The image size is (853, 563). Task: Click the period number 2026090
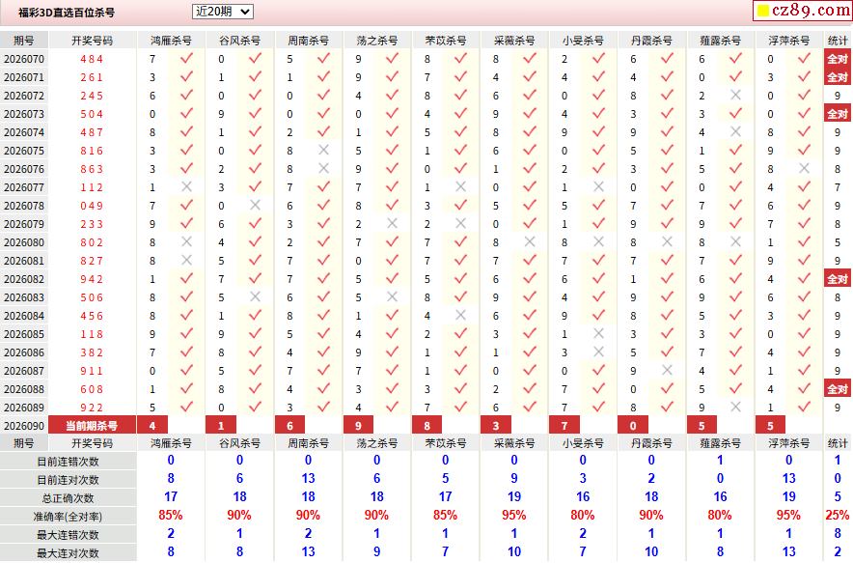pyautogui.click(x=24, y=426)
